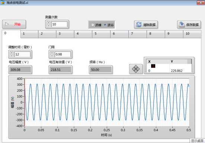Decrement 门限 threshold with down arrow

52,56
